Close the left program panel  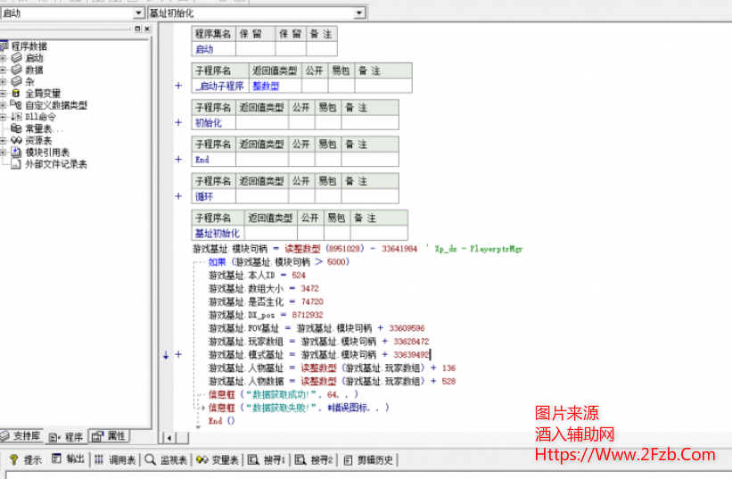pos(147,29)
